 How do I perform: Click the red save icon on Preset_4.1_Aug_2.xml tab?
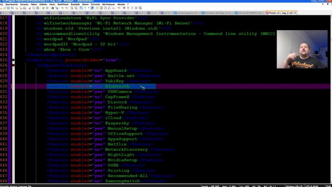(267, 13)
